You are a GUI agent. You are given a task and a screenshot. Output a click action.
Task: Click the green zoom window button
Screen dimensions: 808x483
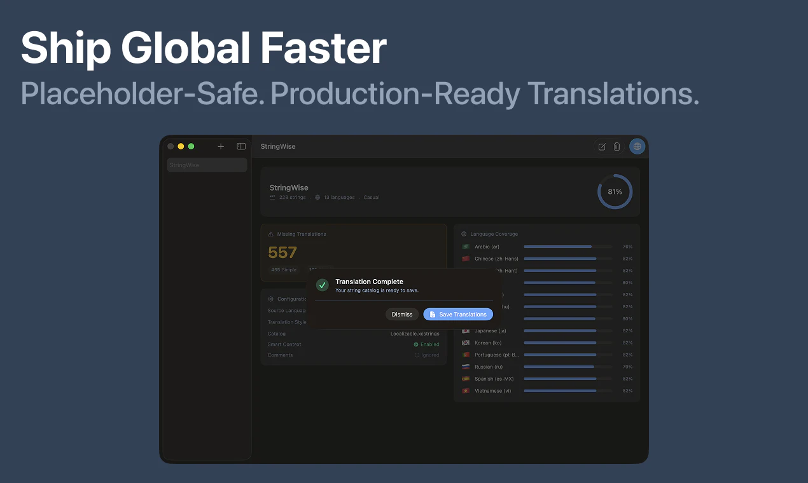click(191, 146)
